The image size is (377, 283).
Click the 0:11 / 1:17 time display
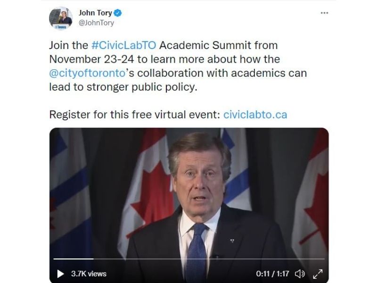272,274
